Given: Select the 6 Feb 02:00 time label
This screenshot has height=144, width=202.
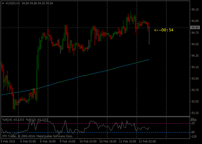Looking at the screenshot, I should 28,141.
